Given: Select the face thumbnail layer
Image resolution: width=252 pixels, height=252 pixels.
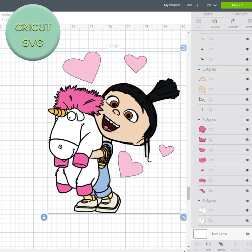Looking at the screenshot, I should (x=202, y=89).
